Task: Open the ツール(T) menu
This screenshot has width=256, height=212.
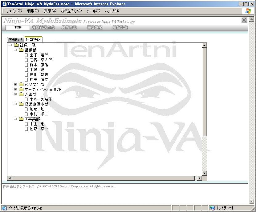Action: (93, 11)
